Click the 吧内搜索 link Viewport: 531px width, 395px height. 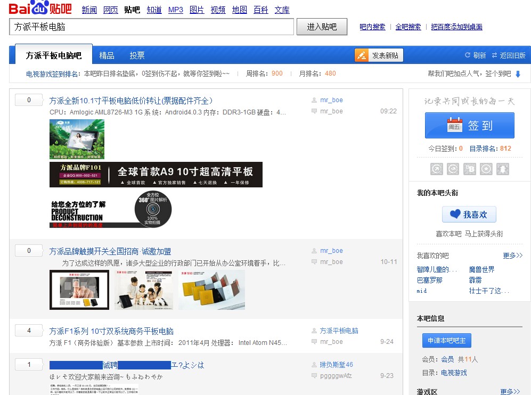372,27
